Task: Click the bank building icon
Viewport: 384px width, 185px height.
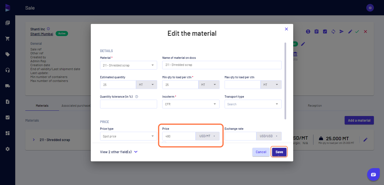Action: pos(295,54)
